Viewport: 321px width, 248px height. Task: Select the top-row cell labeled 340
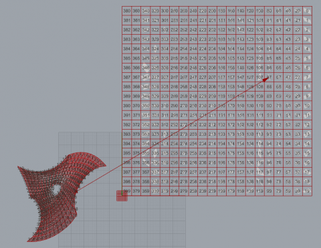point(146,11)
